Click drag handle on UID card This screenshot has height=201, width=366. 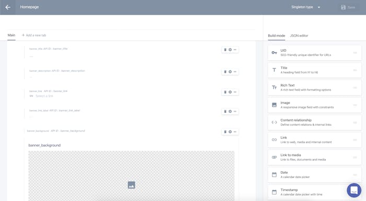point(355,53)
